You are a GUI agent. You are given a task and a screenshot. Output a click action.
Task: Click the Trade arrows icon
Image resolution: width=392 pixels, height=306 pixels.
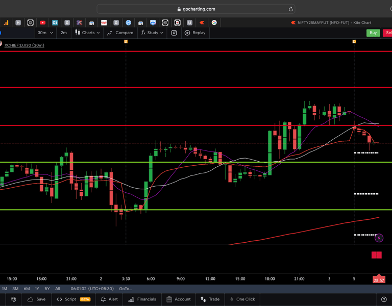pos(203,299)
